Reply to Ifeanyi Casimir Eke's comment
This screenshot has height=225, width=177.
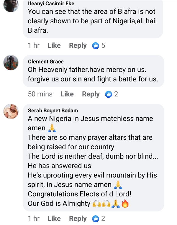[x=78, y=46]
